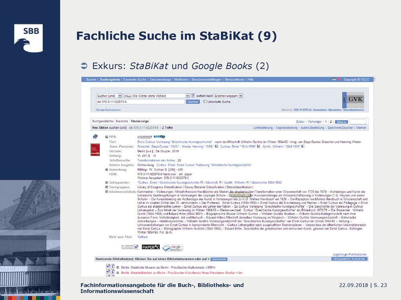Click the OPAC icon for Staatsbibliothek zu Berlin
This screenshot has height=300, width=401.
point(108,272)
